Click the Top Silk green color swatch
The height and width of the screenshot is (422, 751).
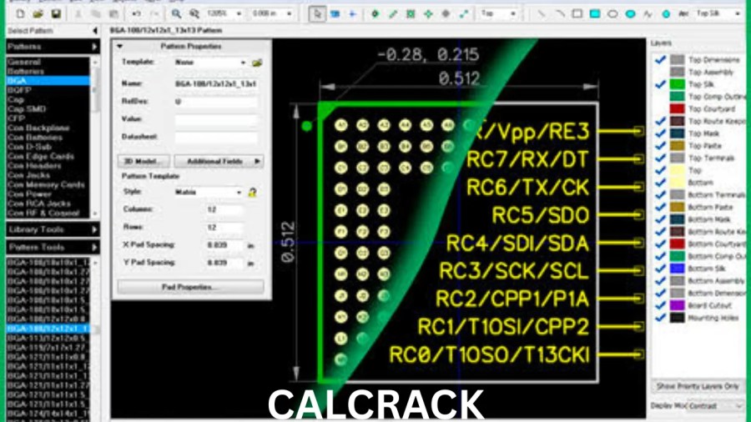click(x=677, y=84)
